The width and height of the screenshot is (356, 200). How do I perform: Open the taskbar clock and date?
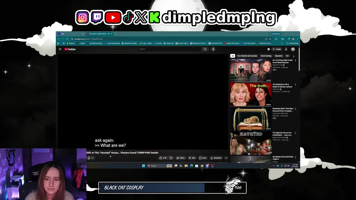tap(295, 166)
